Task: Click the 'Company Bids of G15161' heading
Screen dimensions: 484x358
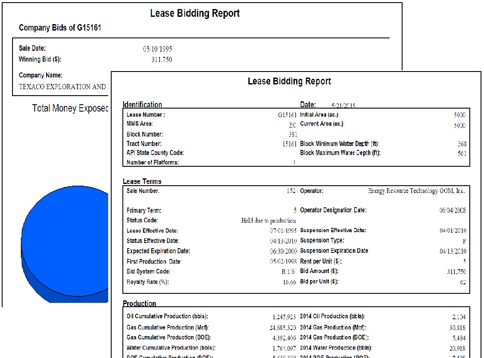Action: (60, 28)
